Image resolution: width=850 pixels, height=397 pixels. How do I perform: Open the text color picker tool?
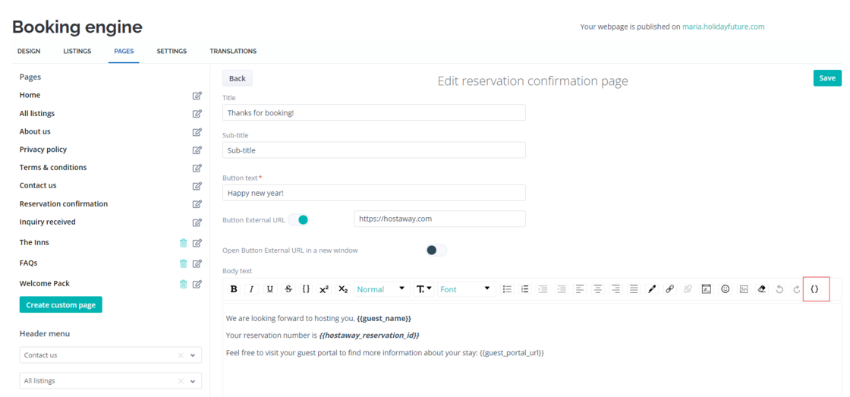652,289
